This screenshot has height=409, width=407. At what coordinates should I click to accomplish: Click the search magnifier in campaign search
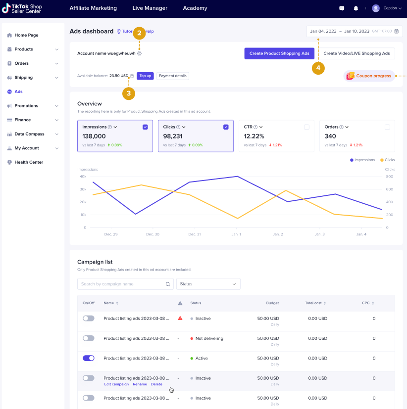(168, 284)
